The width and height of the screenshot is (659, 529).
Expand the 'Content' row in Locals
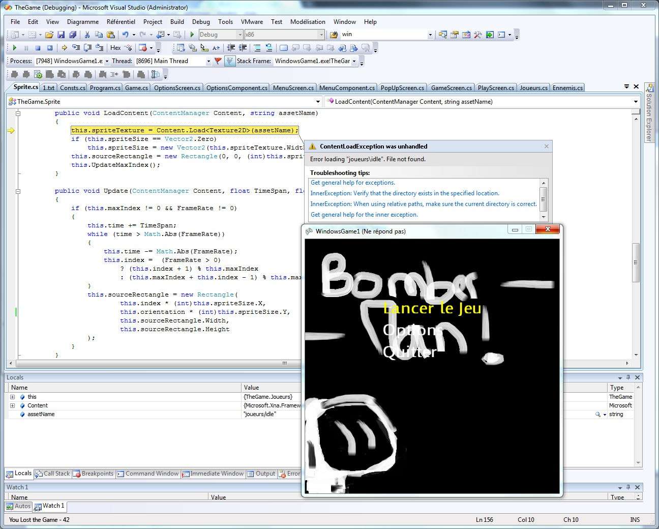click(x=12, y=405)
